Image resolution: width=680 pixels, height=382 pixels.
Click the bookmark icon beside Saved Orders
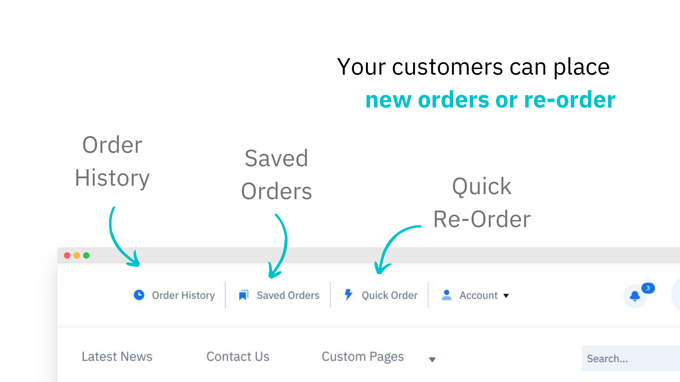click(243, 295)
